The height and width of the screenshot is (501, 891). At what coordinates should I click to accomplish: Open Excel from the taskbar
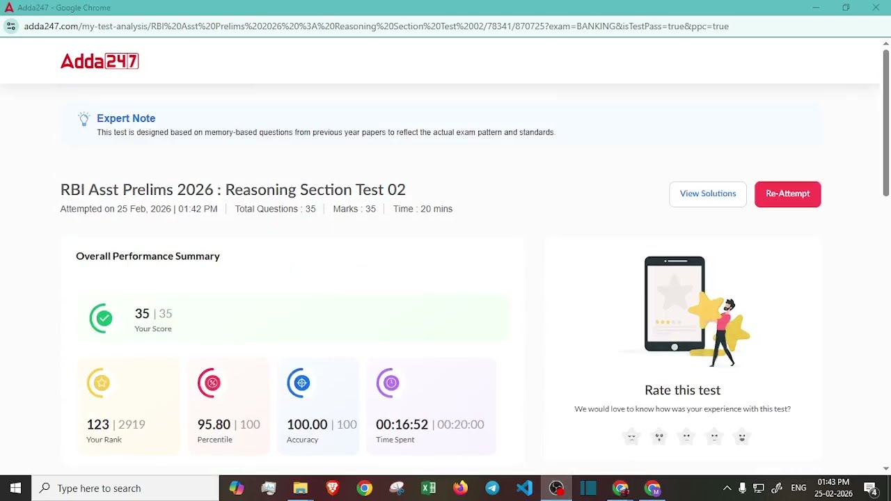[x=429, y=488]
